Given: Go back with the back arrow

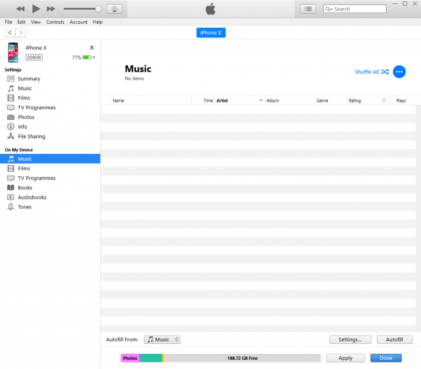Looking at the screenshot, I should pos(11,33).
